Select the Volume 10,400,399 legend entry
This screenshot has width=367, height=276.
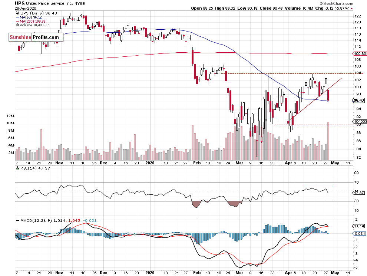[x=33, y=25]
